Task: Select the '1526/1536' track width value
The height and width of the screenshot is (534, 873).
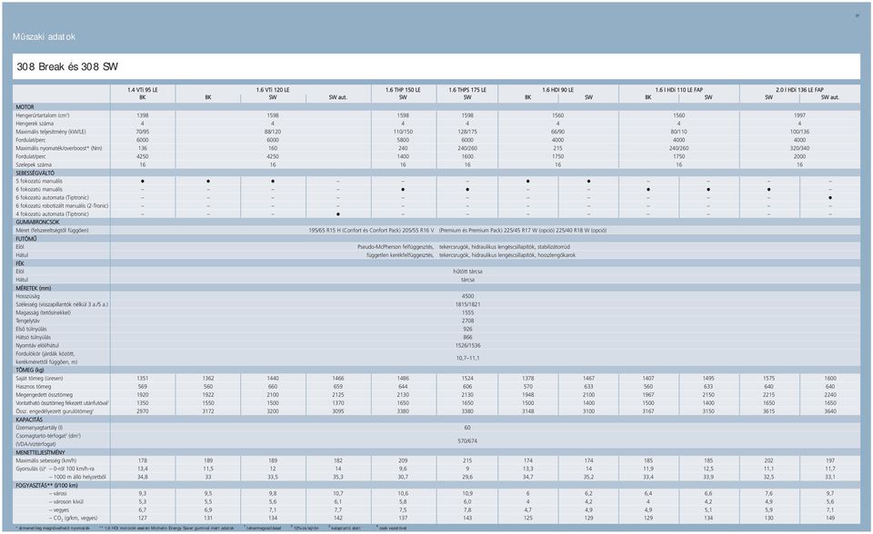Action: (467, 345)
